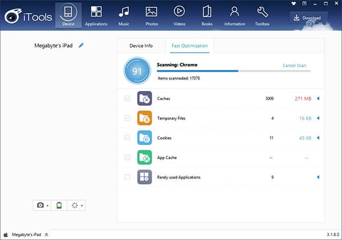
Task: Edit the device name with pencil icon
Action: coord(81,45)
